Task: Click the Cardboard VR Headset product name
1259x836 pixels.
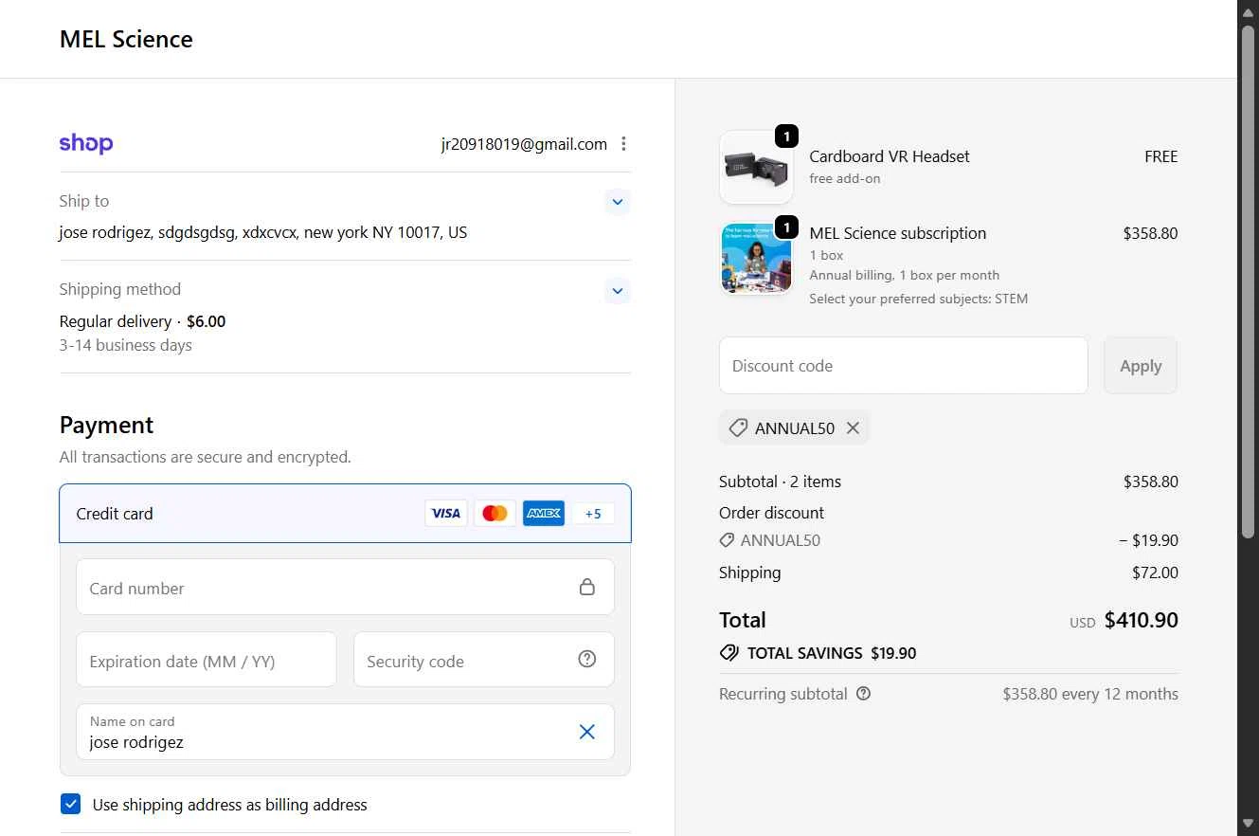Action: pos(890,156)
